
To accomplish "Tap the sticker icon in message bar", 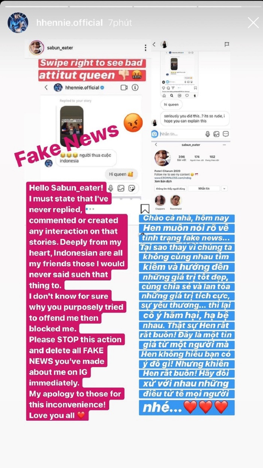I will pos(131,188).
